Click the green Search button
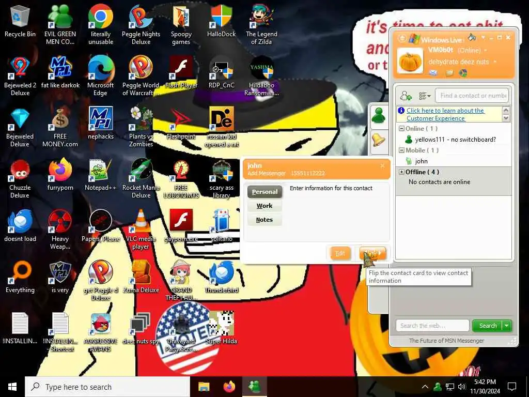Viewport: 529px width, 397px height. point(488,326)
